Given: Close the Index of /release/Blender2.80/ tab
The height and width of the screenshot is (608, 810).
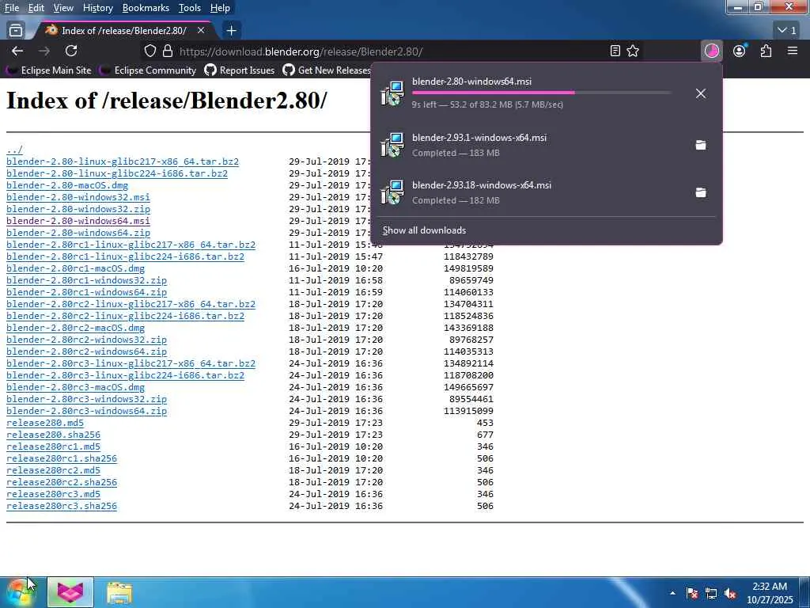Looking at the screenshot, I should (201, 31).
